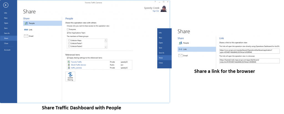This screenshot has height=114, width=284.
Task: Click the Speedy Creek user name
Action: [x=151, y=8]
